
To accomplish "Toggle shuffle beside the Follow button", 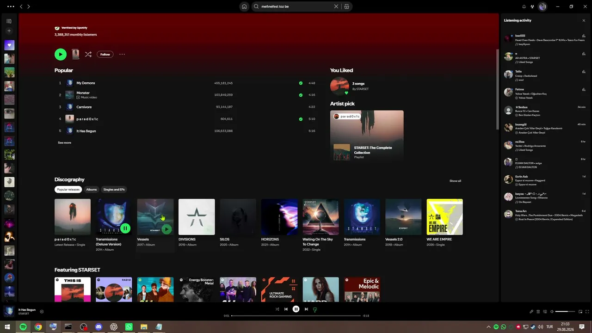I will 88,54.
